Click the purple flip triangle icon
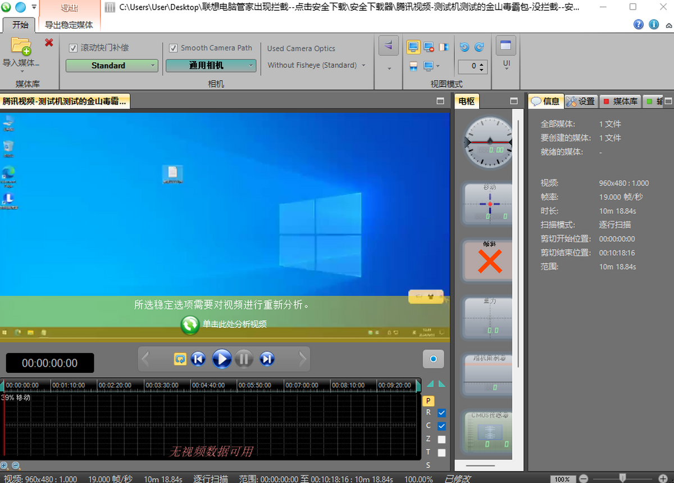 (389, 46)
